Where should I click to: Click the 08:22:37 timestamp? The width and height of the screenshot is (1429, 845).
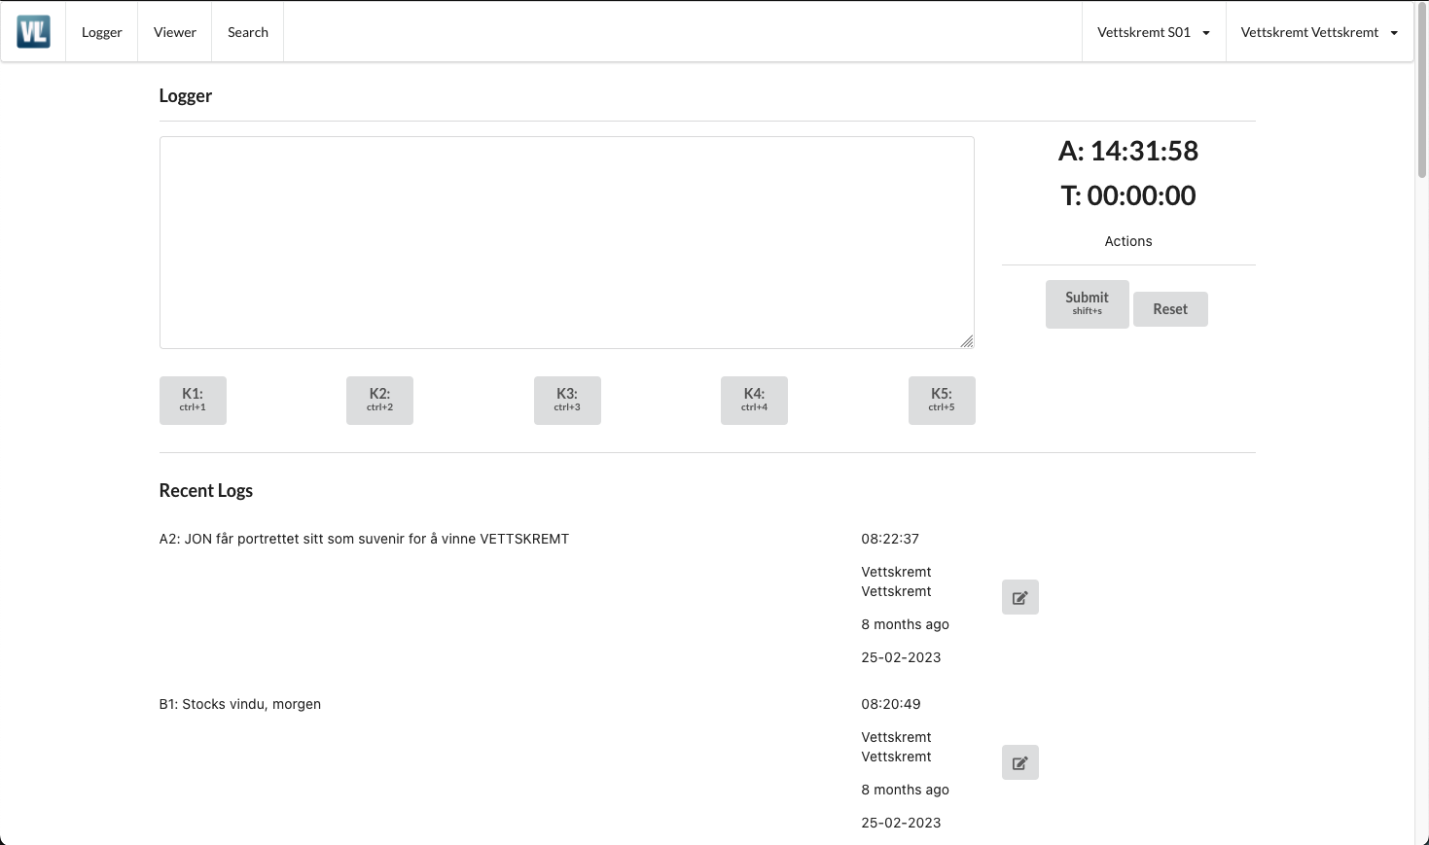pyautogui.click(x=890, y=539)
